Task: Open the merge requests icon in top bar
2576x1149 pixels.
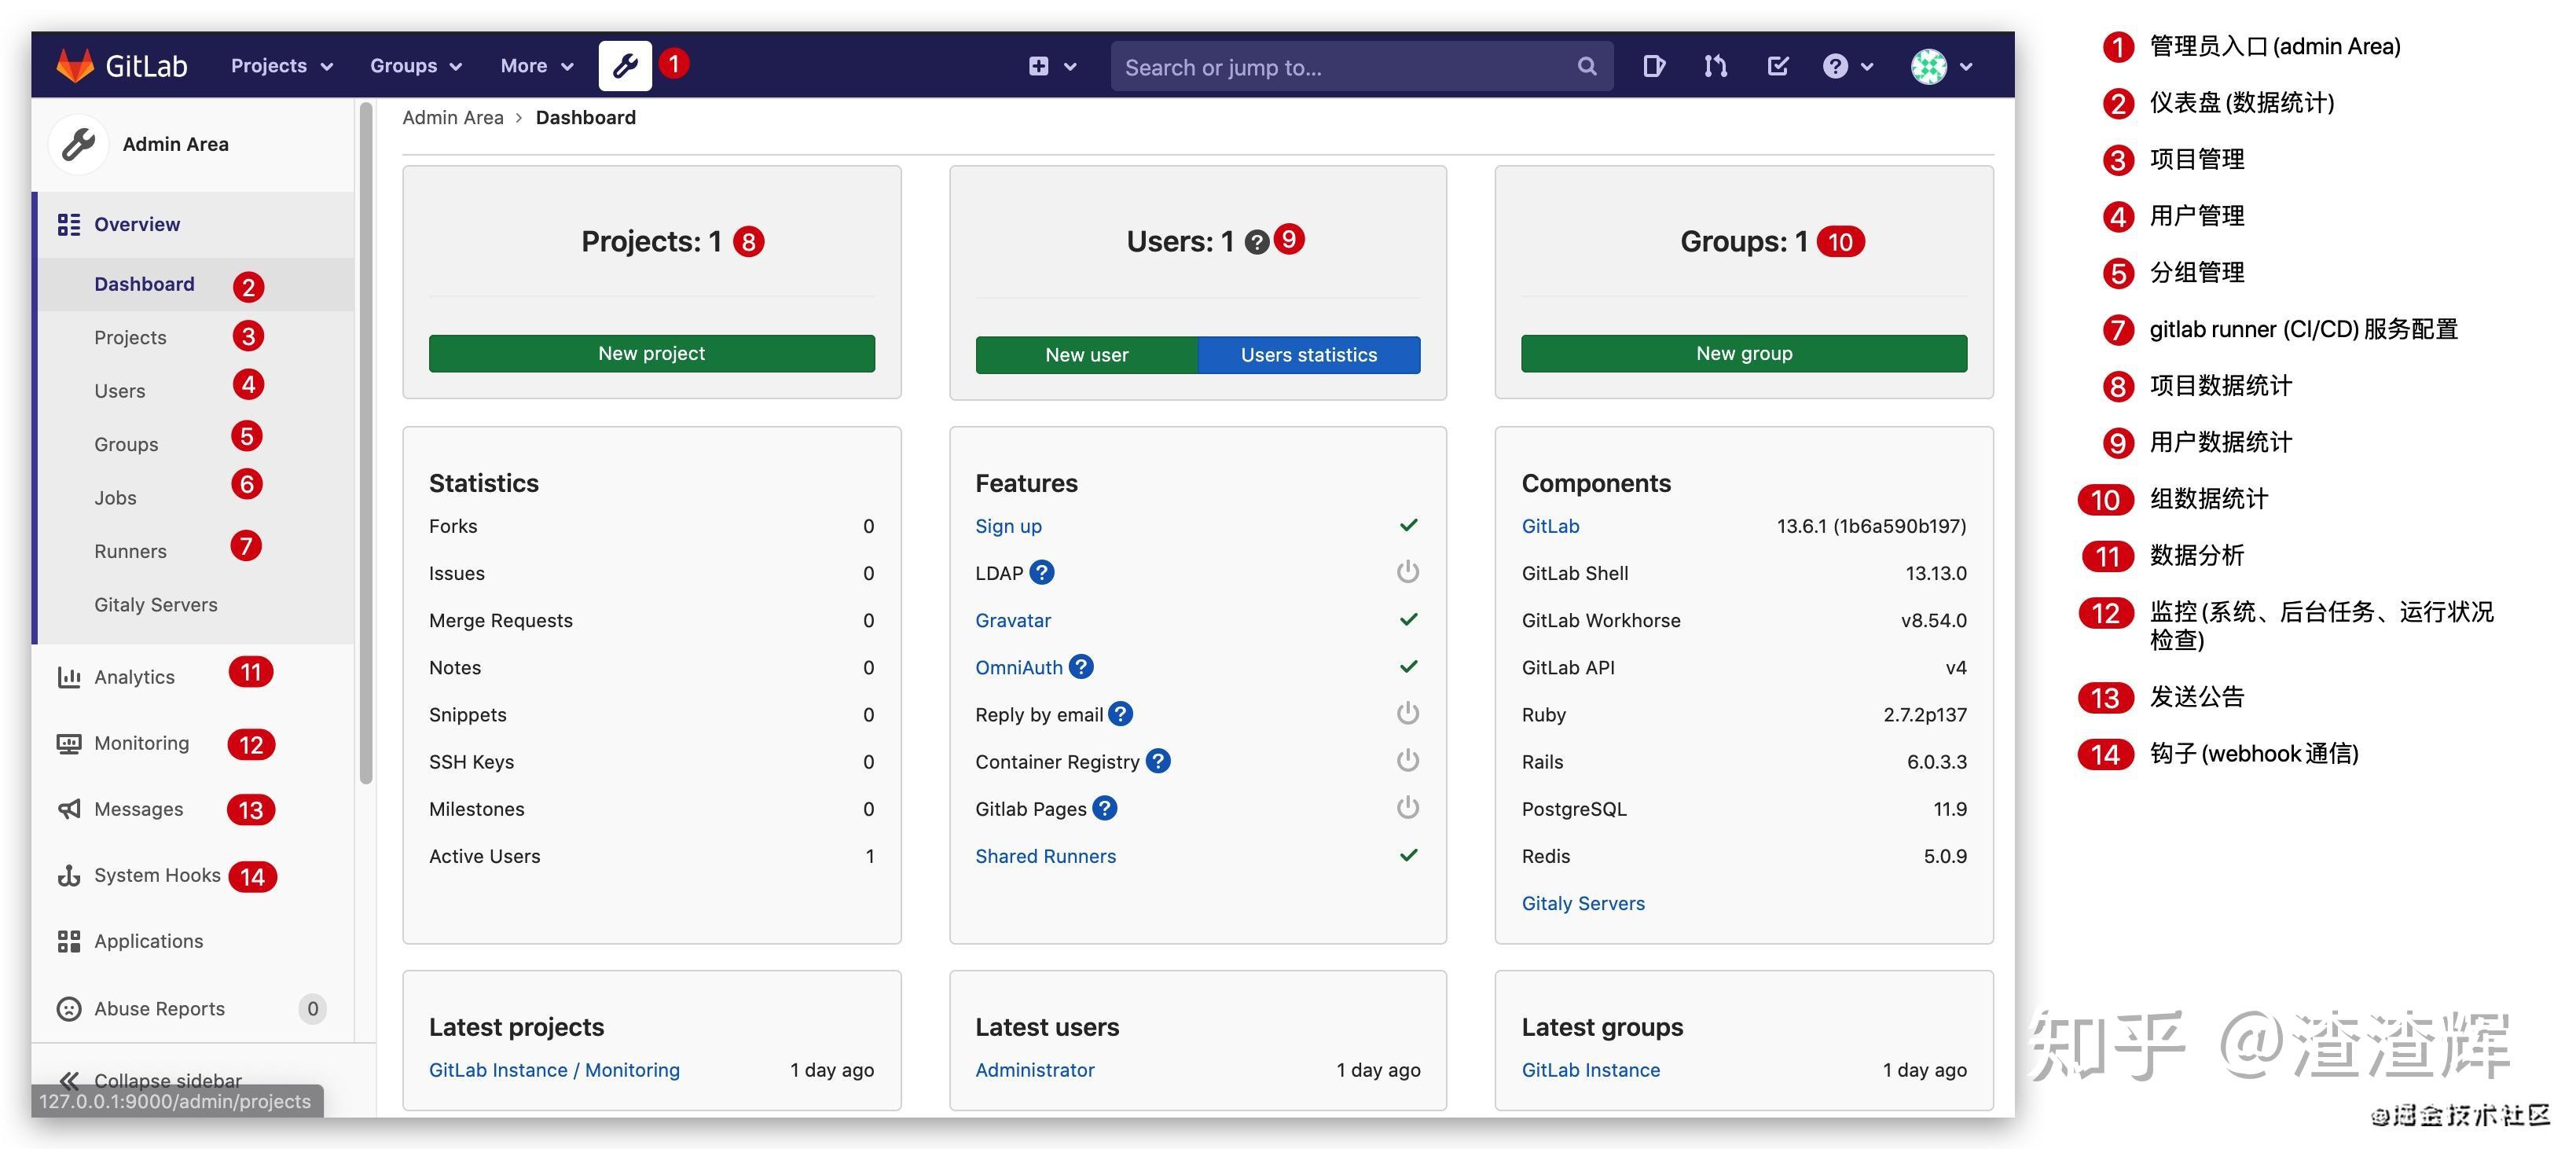Action: tap(1715, 65)
